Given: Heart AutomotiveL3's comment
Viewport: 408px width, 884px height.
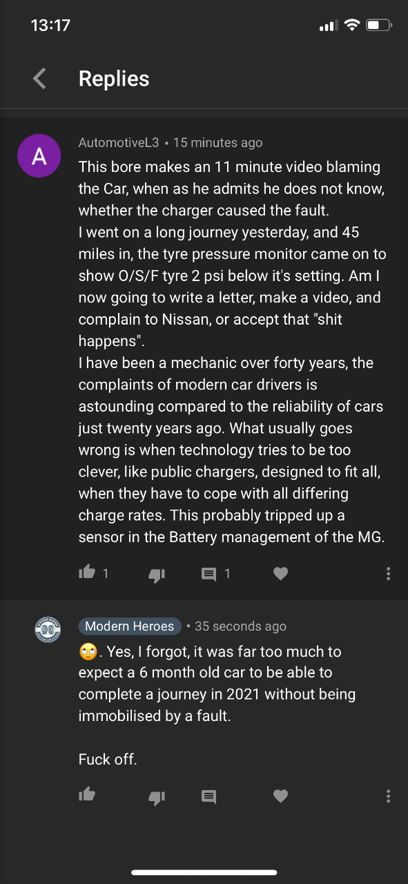Looking at the screenshot, I should [280, 573].
